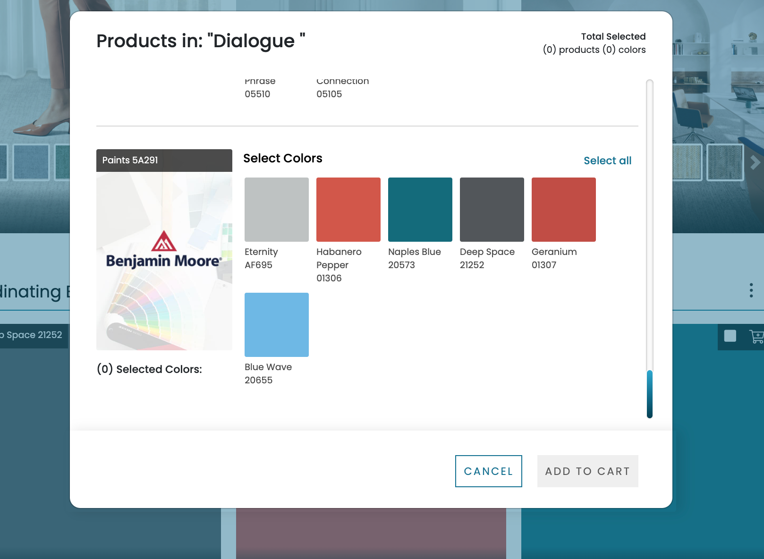Select the Phrase 05510 color label
Viewport: 764px width, 559px height.
click(x=259, y=88)
